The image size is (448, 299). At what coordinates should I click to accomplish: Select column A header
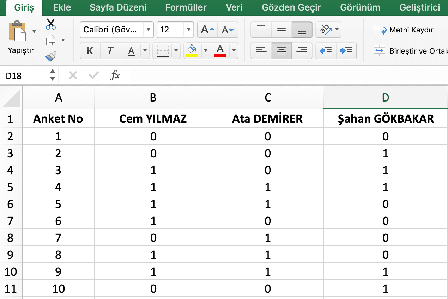[x=59, y=98]
